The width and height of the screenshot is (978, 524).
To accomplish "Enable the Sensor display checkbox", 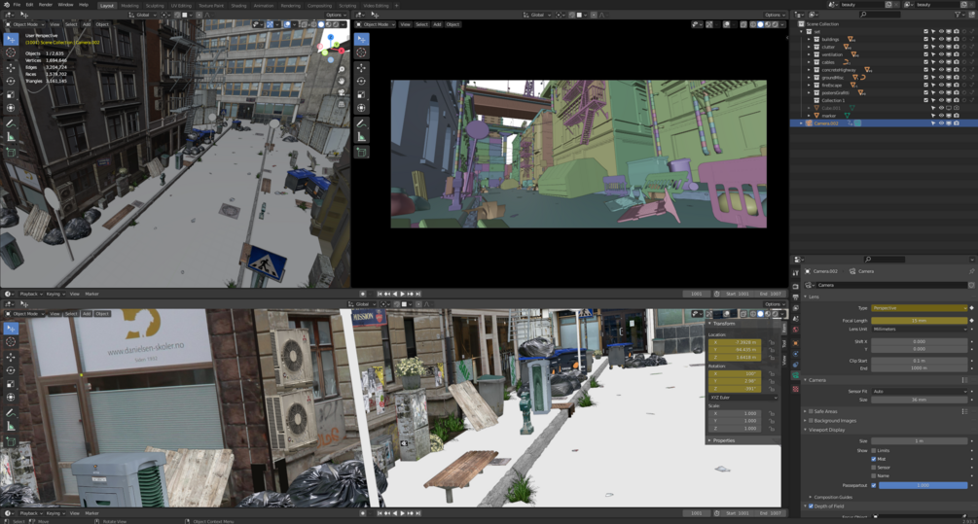I will [x=874, y=468].
